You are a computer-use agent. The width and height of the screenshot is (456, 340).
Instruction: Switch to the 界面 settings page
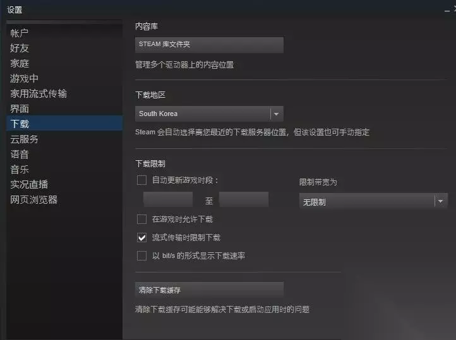point(20,108)
